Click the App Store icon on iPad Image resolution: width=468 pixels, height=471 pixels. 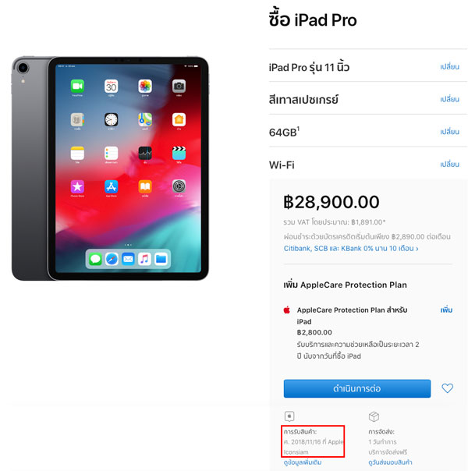pyautogui.click(x=111, y=187)
